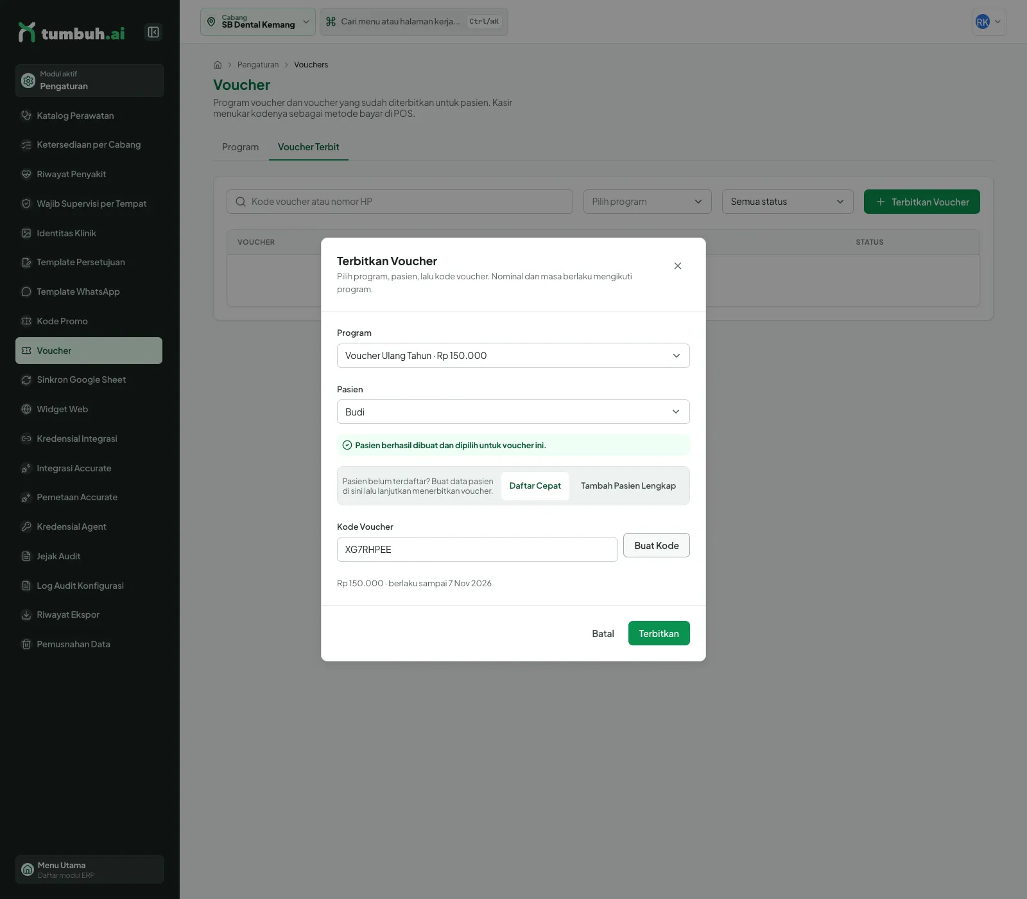Image resolution: width=1027 pixels, height=899 pixels.
Task: Click the Riwayat Ekspor download icon
Action: tap(26, 615)
